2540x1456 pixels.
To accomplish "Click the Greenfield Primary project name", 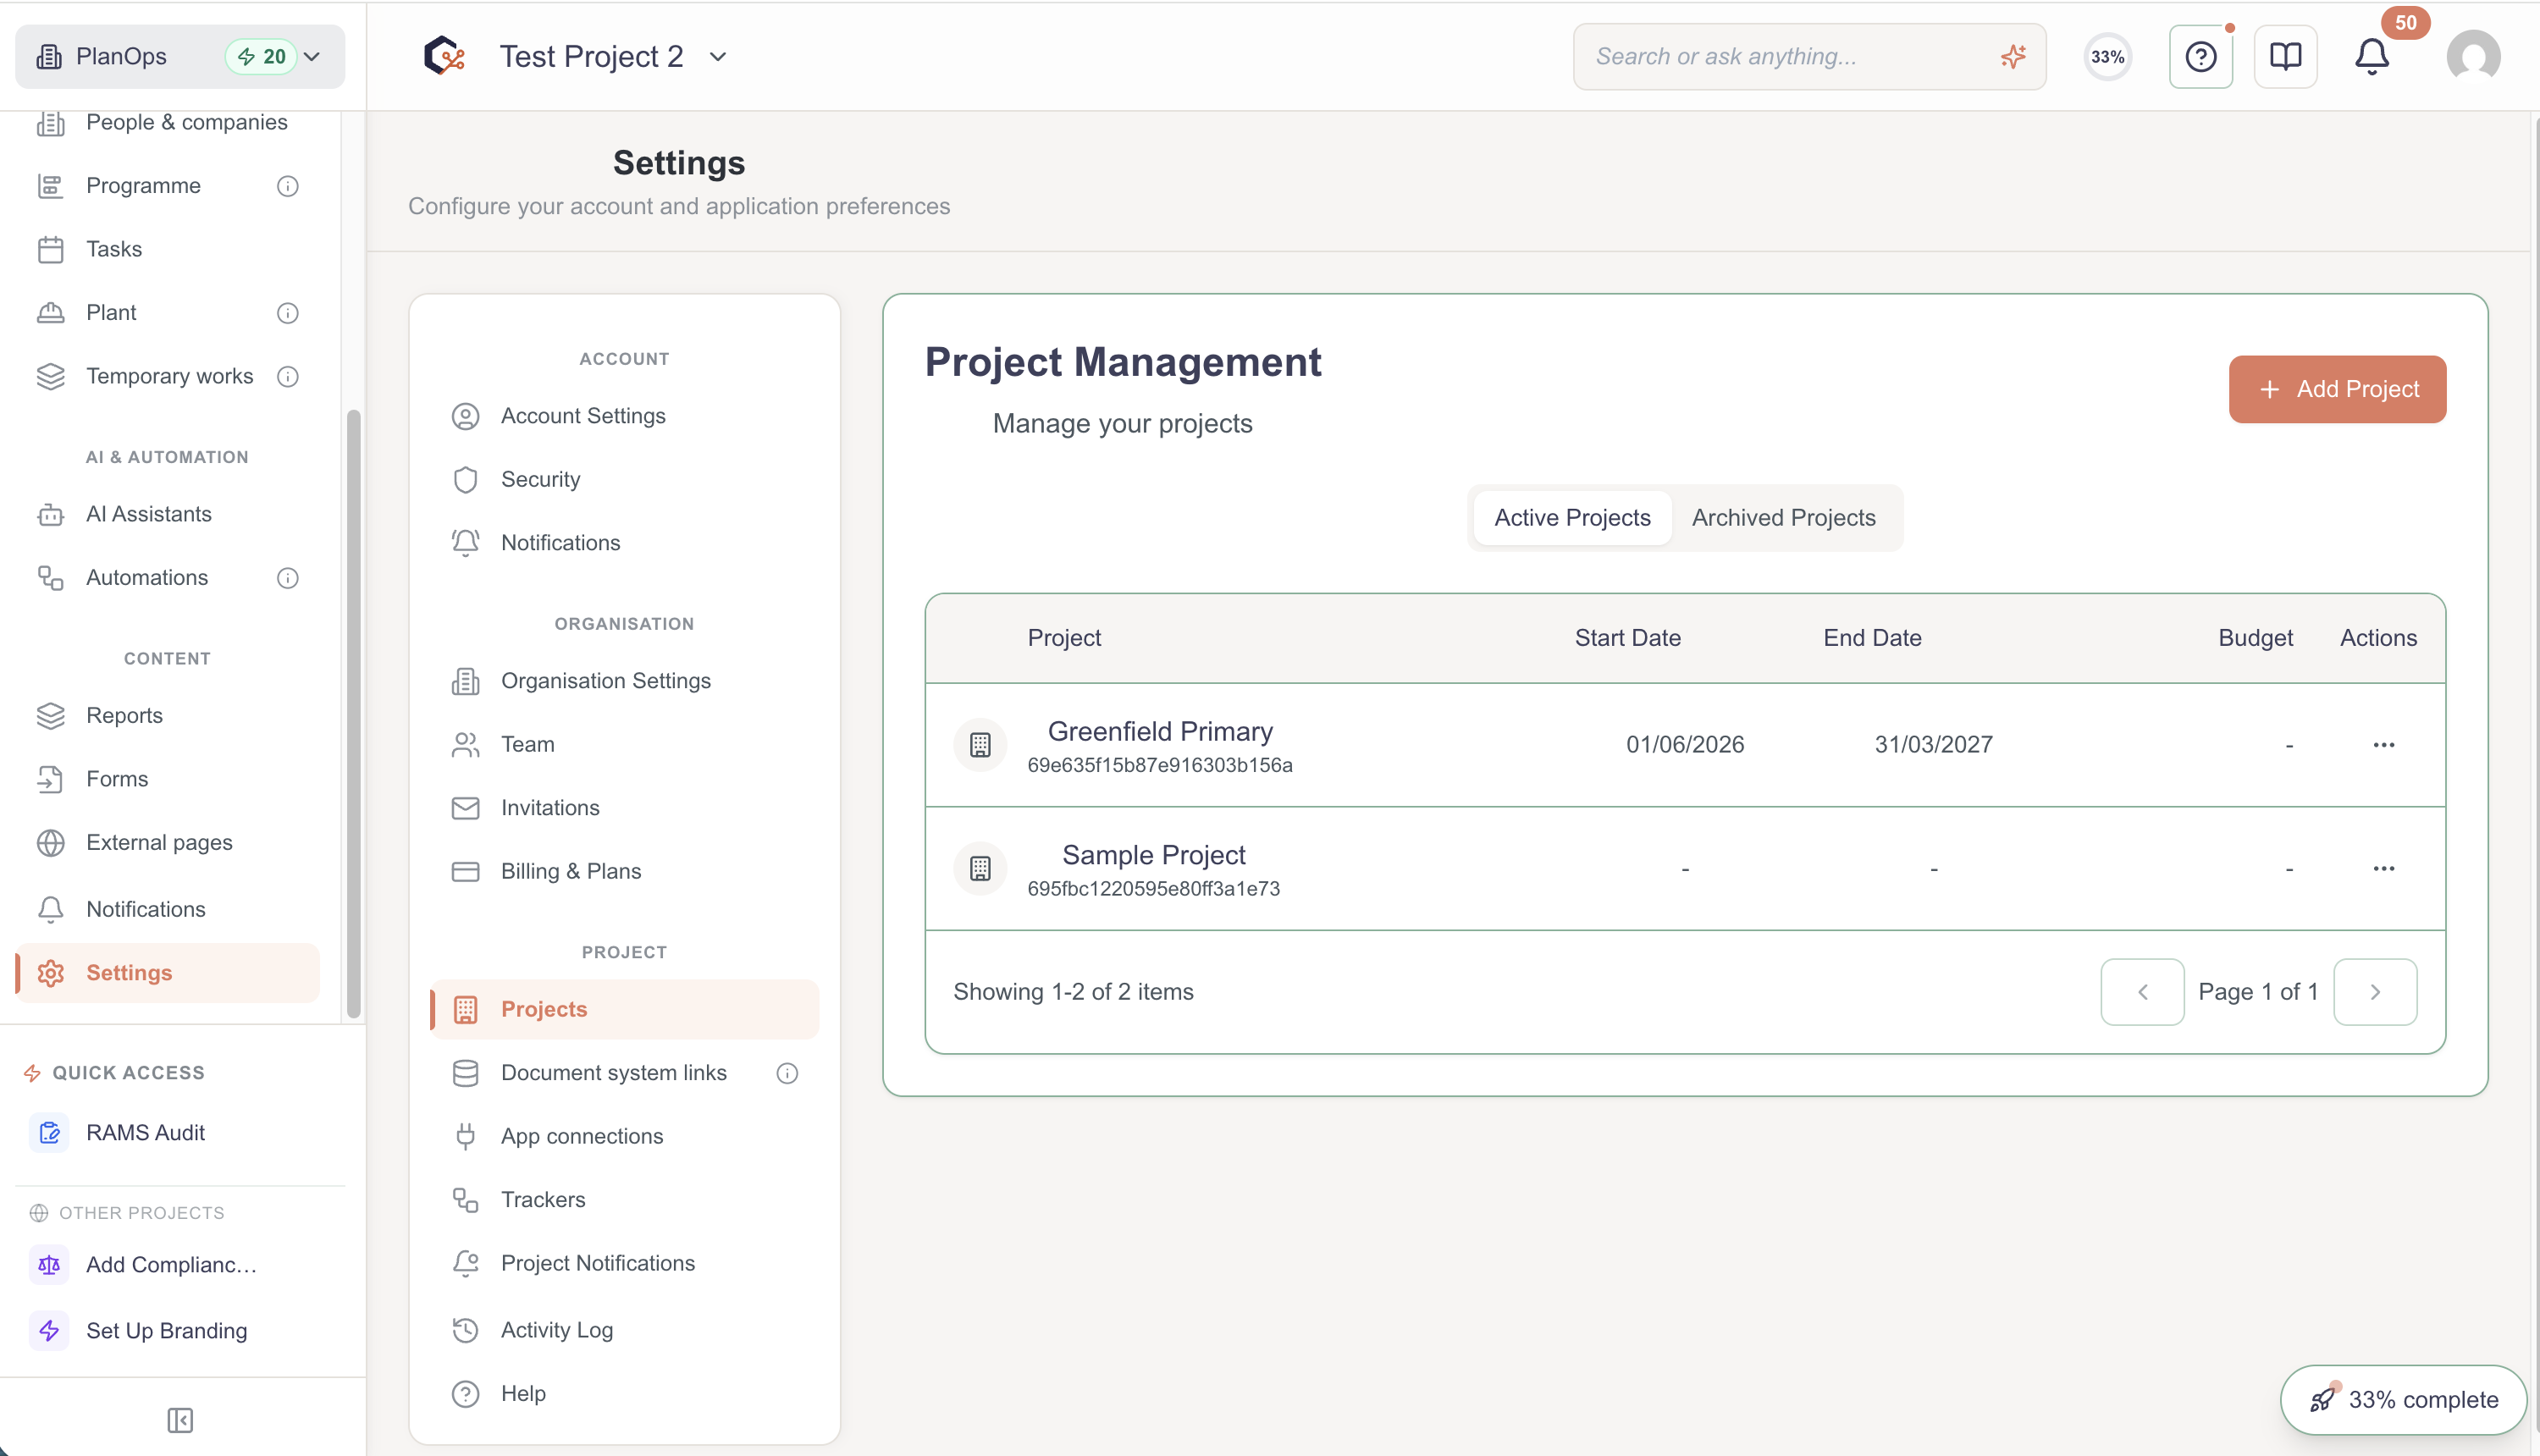I will tap(1160, 732).
